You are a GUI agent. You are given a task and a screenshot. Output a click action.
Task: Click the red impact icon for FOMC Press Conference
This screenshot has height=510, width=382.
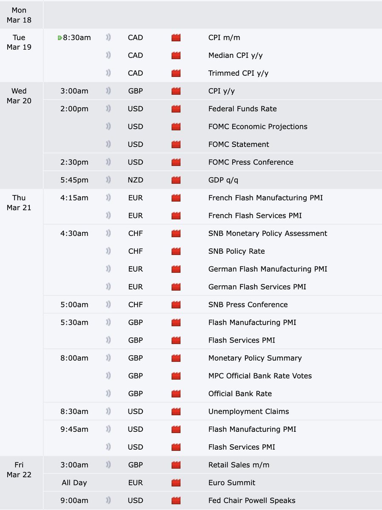(x=176, y=162)
